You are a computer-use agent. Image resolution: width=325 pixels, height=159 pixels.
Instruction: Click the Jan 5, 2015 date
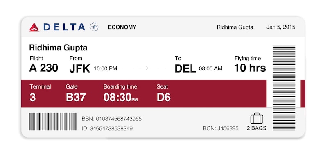(281, 27)
